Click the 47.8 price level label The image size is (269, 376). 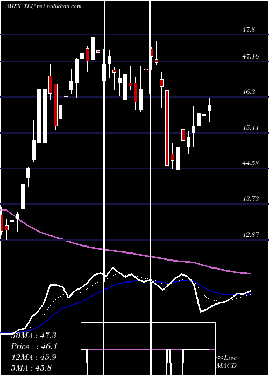tap(249, 30)
